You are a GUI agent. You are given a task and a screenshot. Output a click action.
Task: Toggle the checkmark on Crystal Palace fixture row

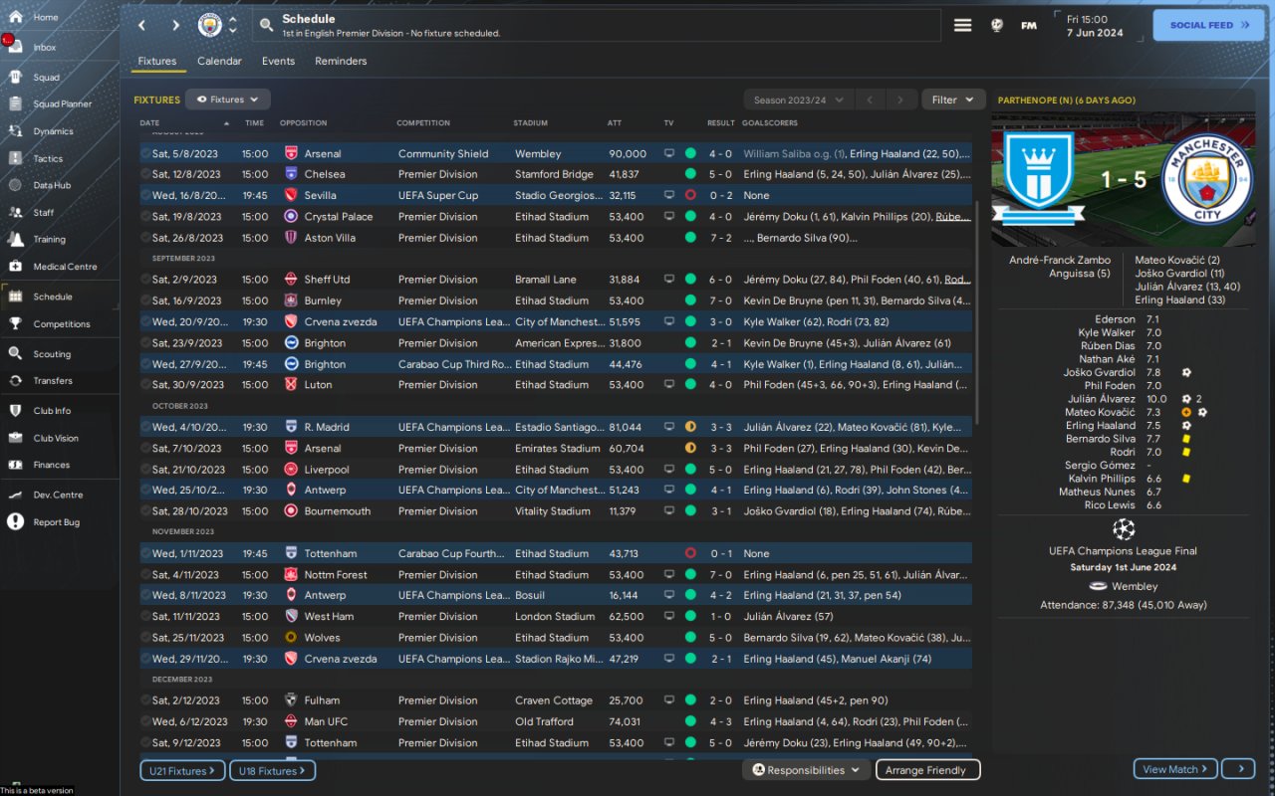[145, 217]
